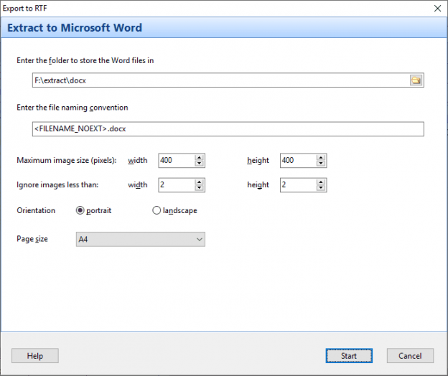448x376 pixels.
Task: Increase maximum image height value
Action: pyautogui.click(x=321, y=157)
